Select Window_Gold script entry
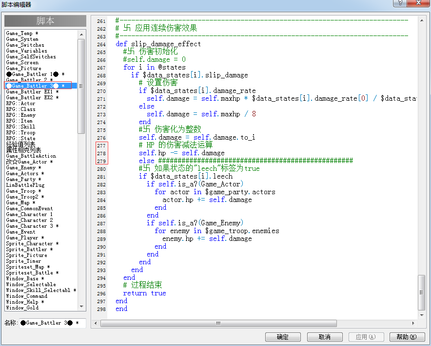Screen dimensions: 431x346 tap(22, 308)
